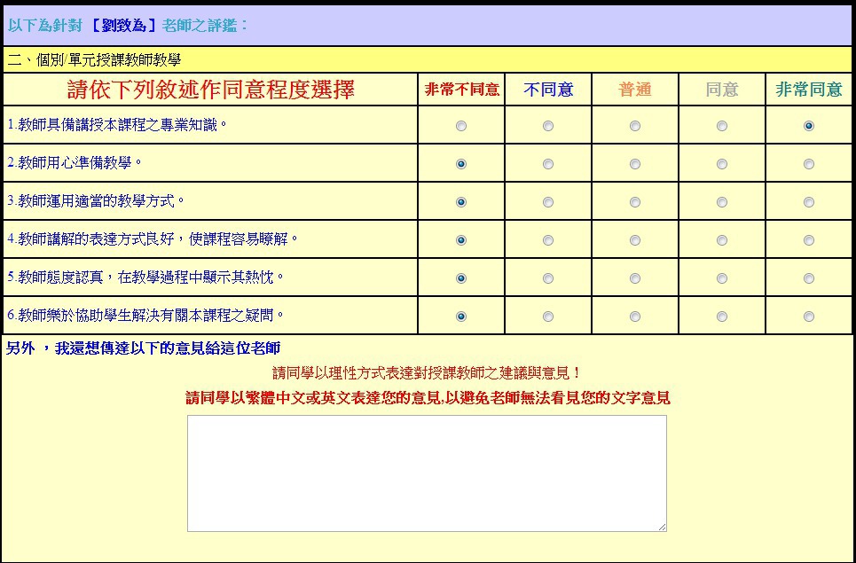Image resolution: width=856 pixels, height=563 pixels.
Task: Select 非常不同意 for question 4 表達方式良好
Action: [461, 240]
